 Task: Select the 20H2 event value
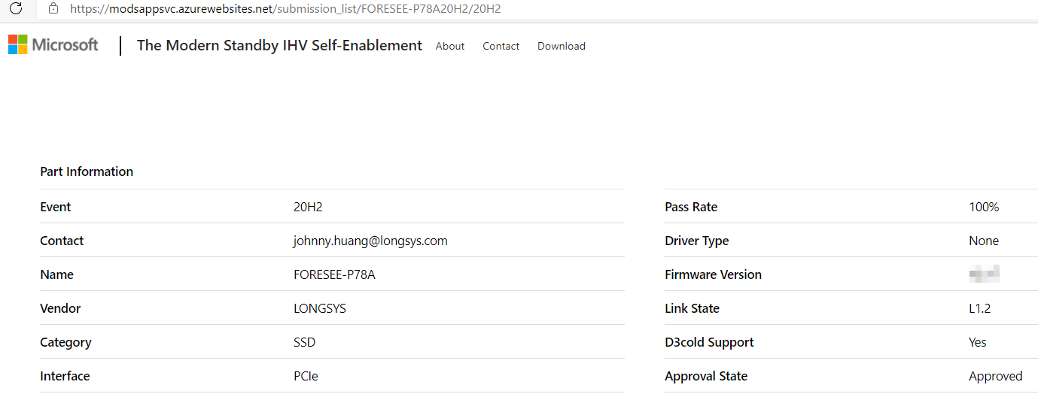pos(308,207)
